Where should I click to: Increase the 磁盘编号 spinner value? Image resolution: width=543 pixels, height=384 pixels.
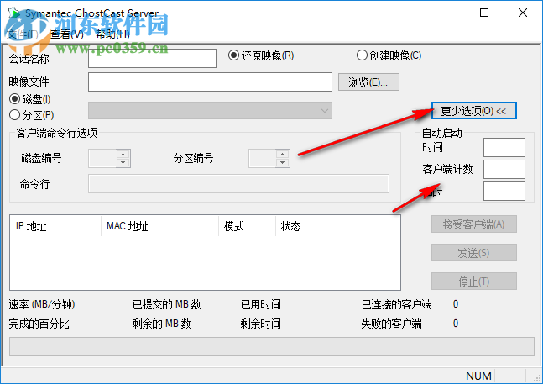point(123,155)
